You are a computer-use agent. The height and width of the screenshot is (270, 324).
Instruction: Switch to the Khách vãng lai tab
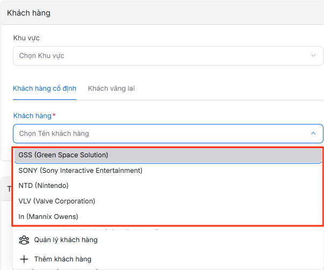(111, 89)
